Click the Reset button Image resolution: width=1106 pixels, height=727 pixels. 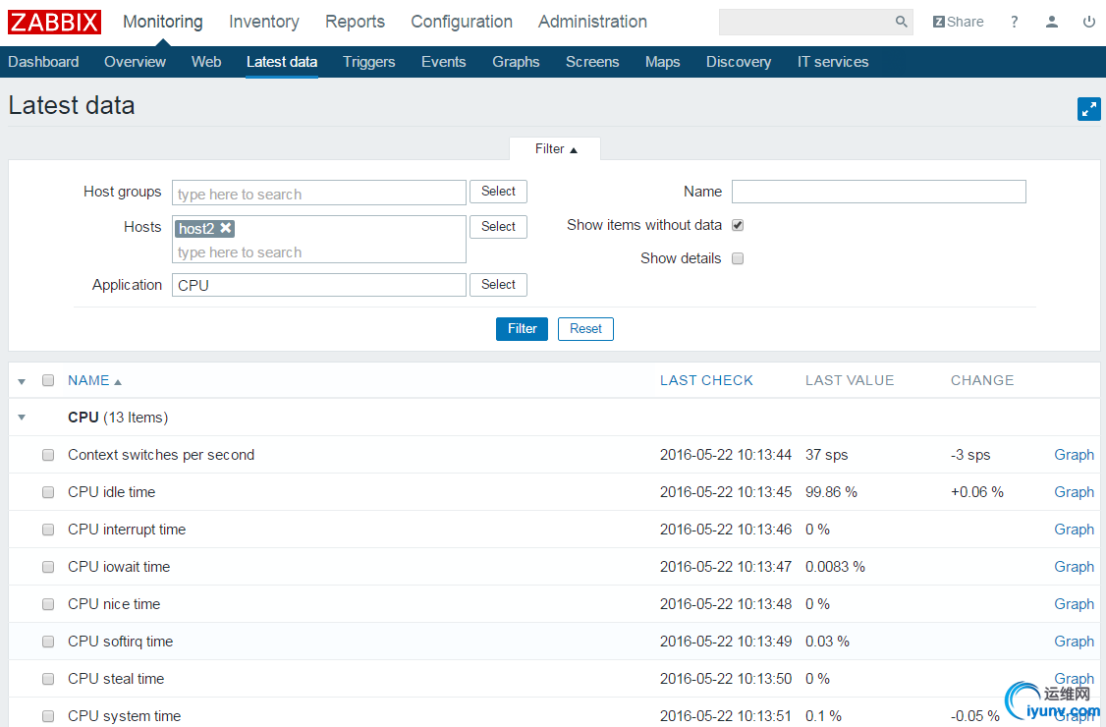click(585, 329)
